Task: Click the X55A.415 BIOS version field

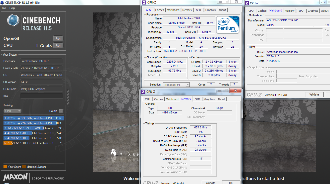Action: tap(298, 56)
